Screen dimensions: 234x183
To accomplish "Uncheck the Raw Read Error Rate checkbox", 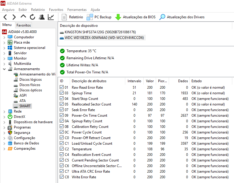I will (61, 87).
